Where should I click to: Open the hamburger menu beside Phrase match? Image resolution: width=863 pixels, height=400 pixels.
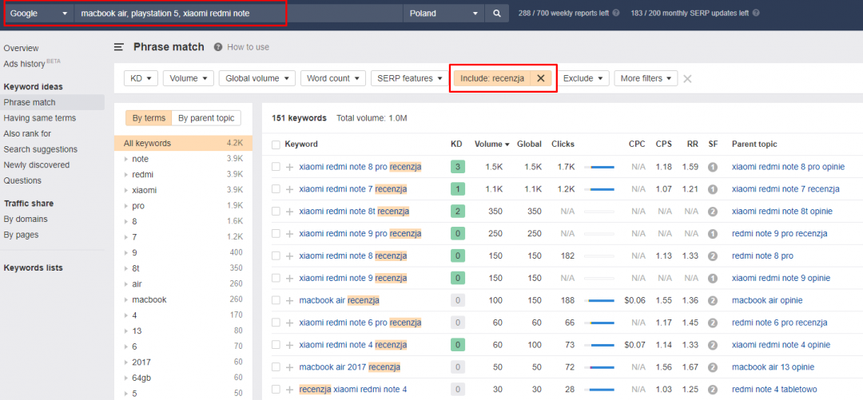[119, 47]
